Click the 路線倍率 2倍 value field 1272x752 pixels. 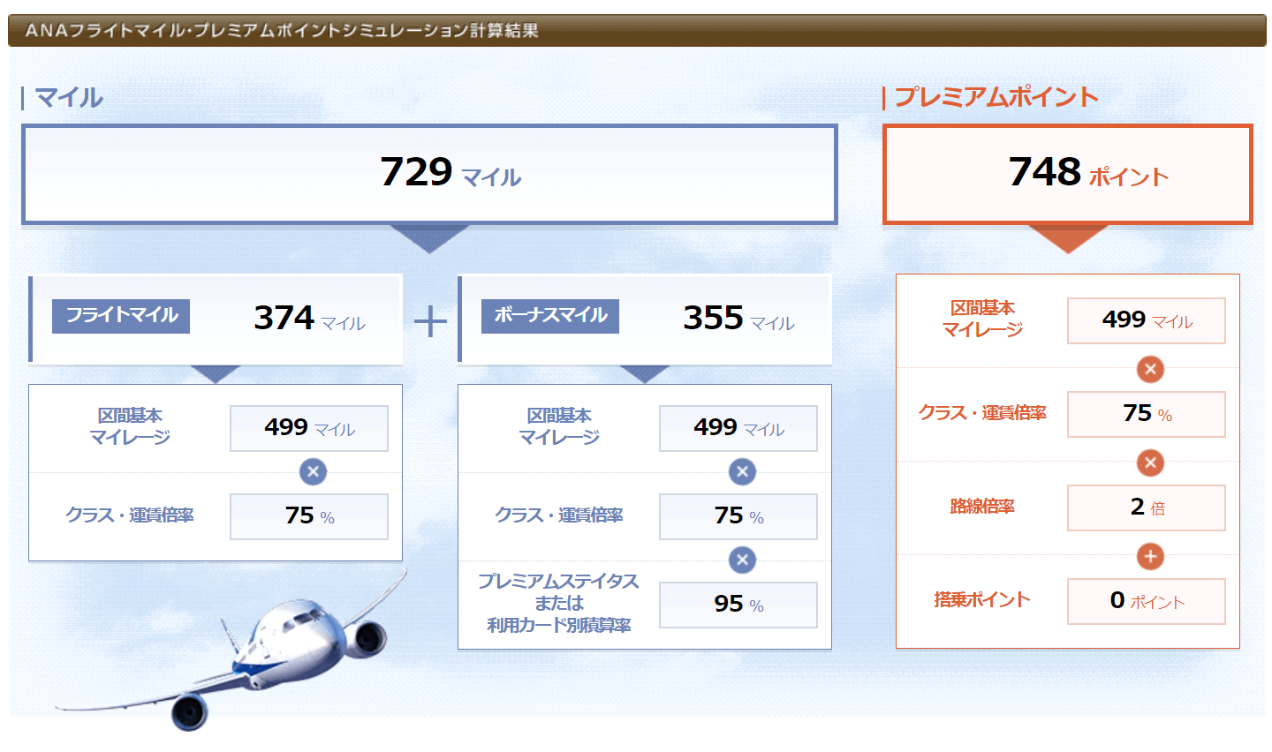click(1146, 508)
